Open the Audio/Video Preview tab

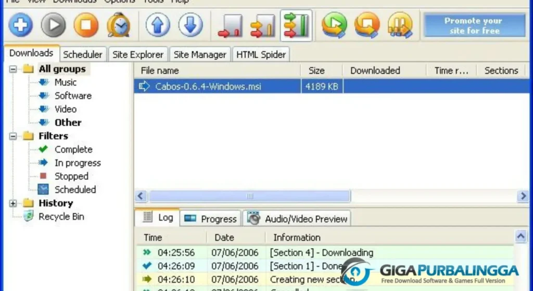(x=297, y=219)
